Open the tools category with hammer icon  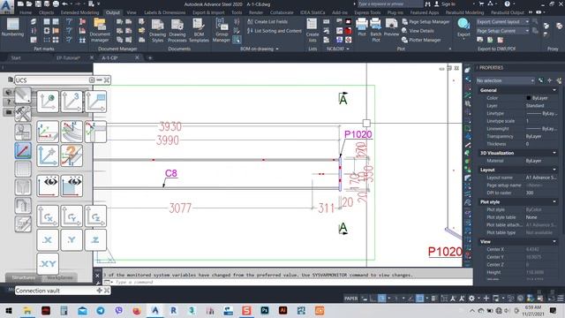point(23,114)
